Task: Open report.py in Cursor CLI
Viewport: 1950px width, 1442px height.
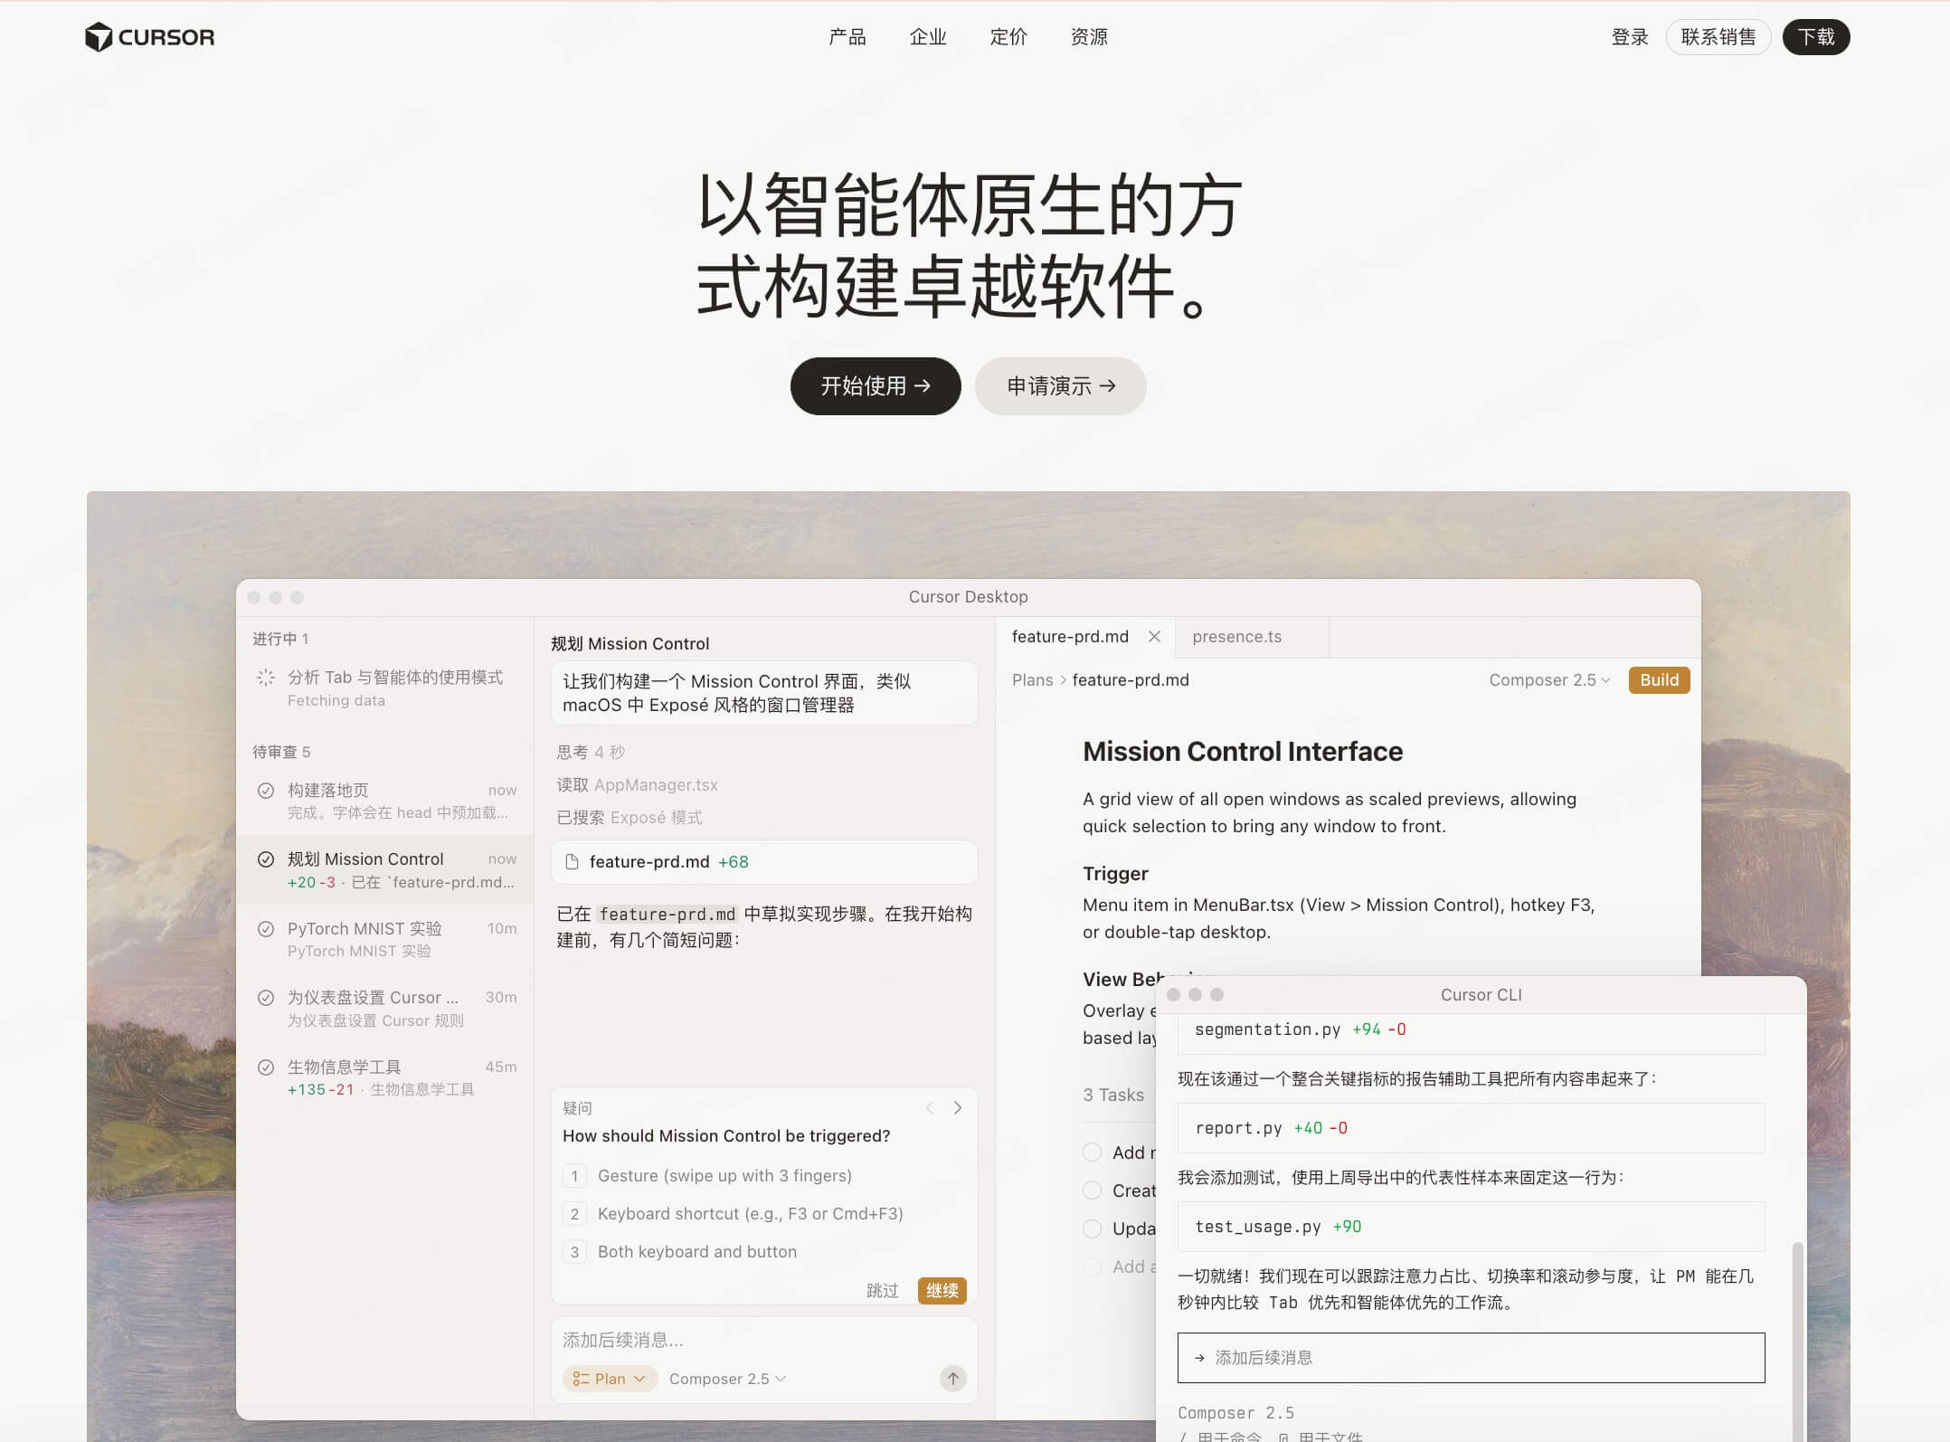Action: click(x=1471, y=1128)
